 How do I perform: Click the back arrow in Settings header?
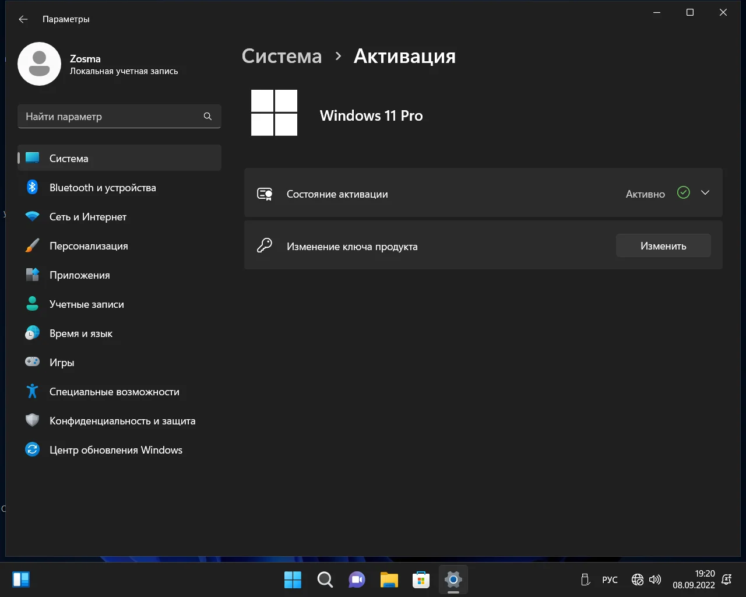pos(23,19)
